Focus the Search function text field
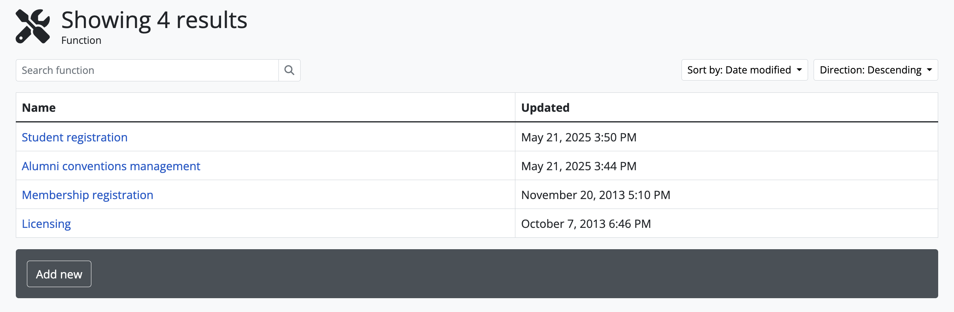This screenshot has height=312, width=954. click(147, 70)
